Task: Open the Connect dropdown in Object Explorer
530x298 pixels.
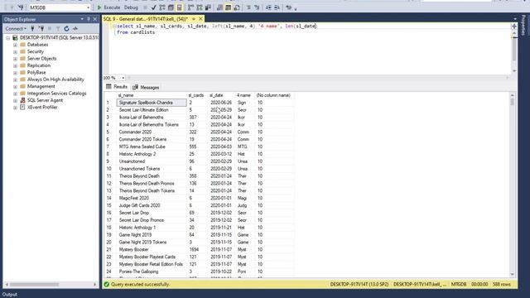Action: [16, 29]
